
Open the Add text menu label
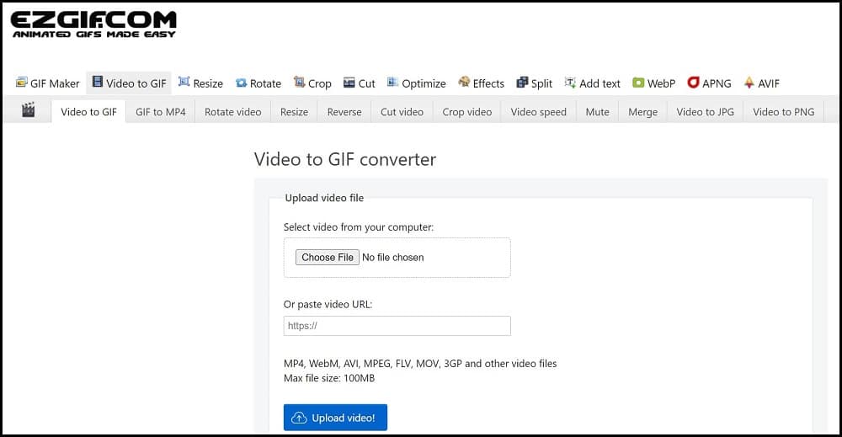pyautogui.click(x=600, y=83)
